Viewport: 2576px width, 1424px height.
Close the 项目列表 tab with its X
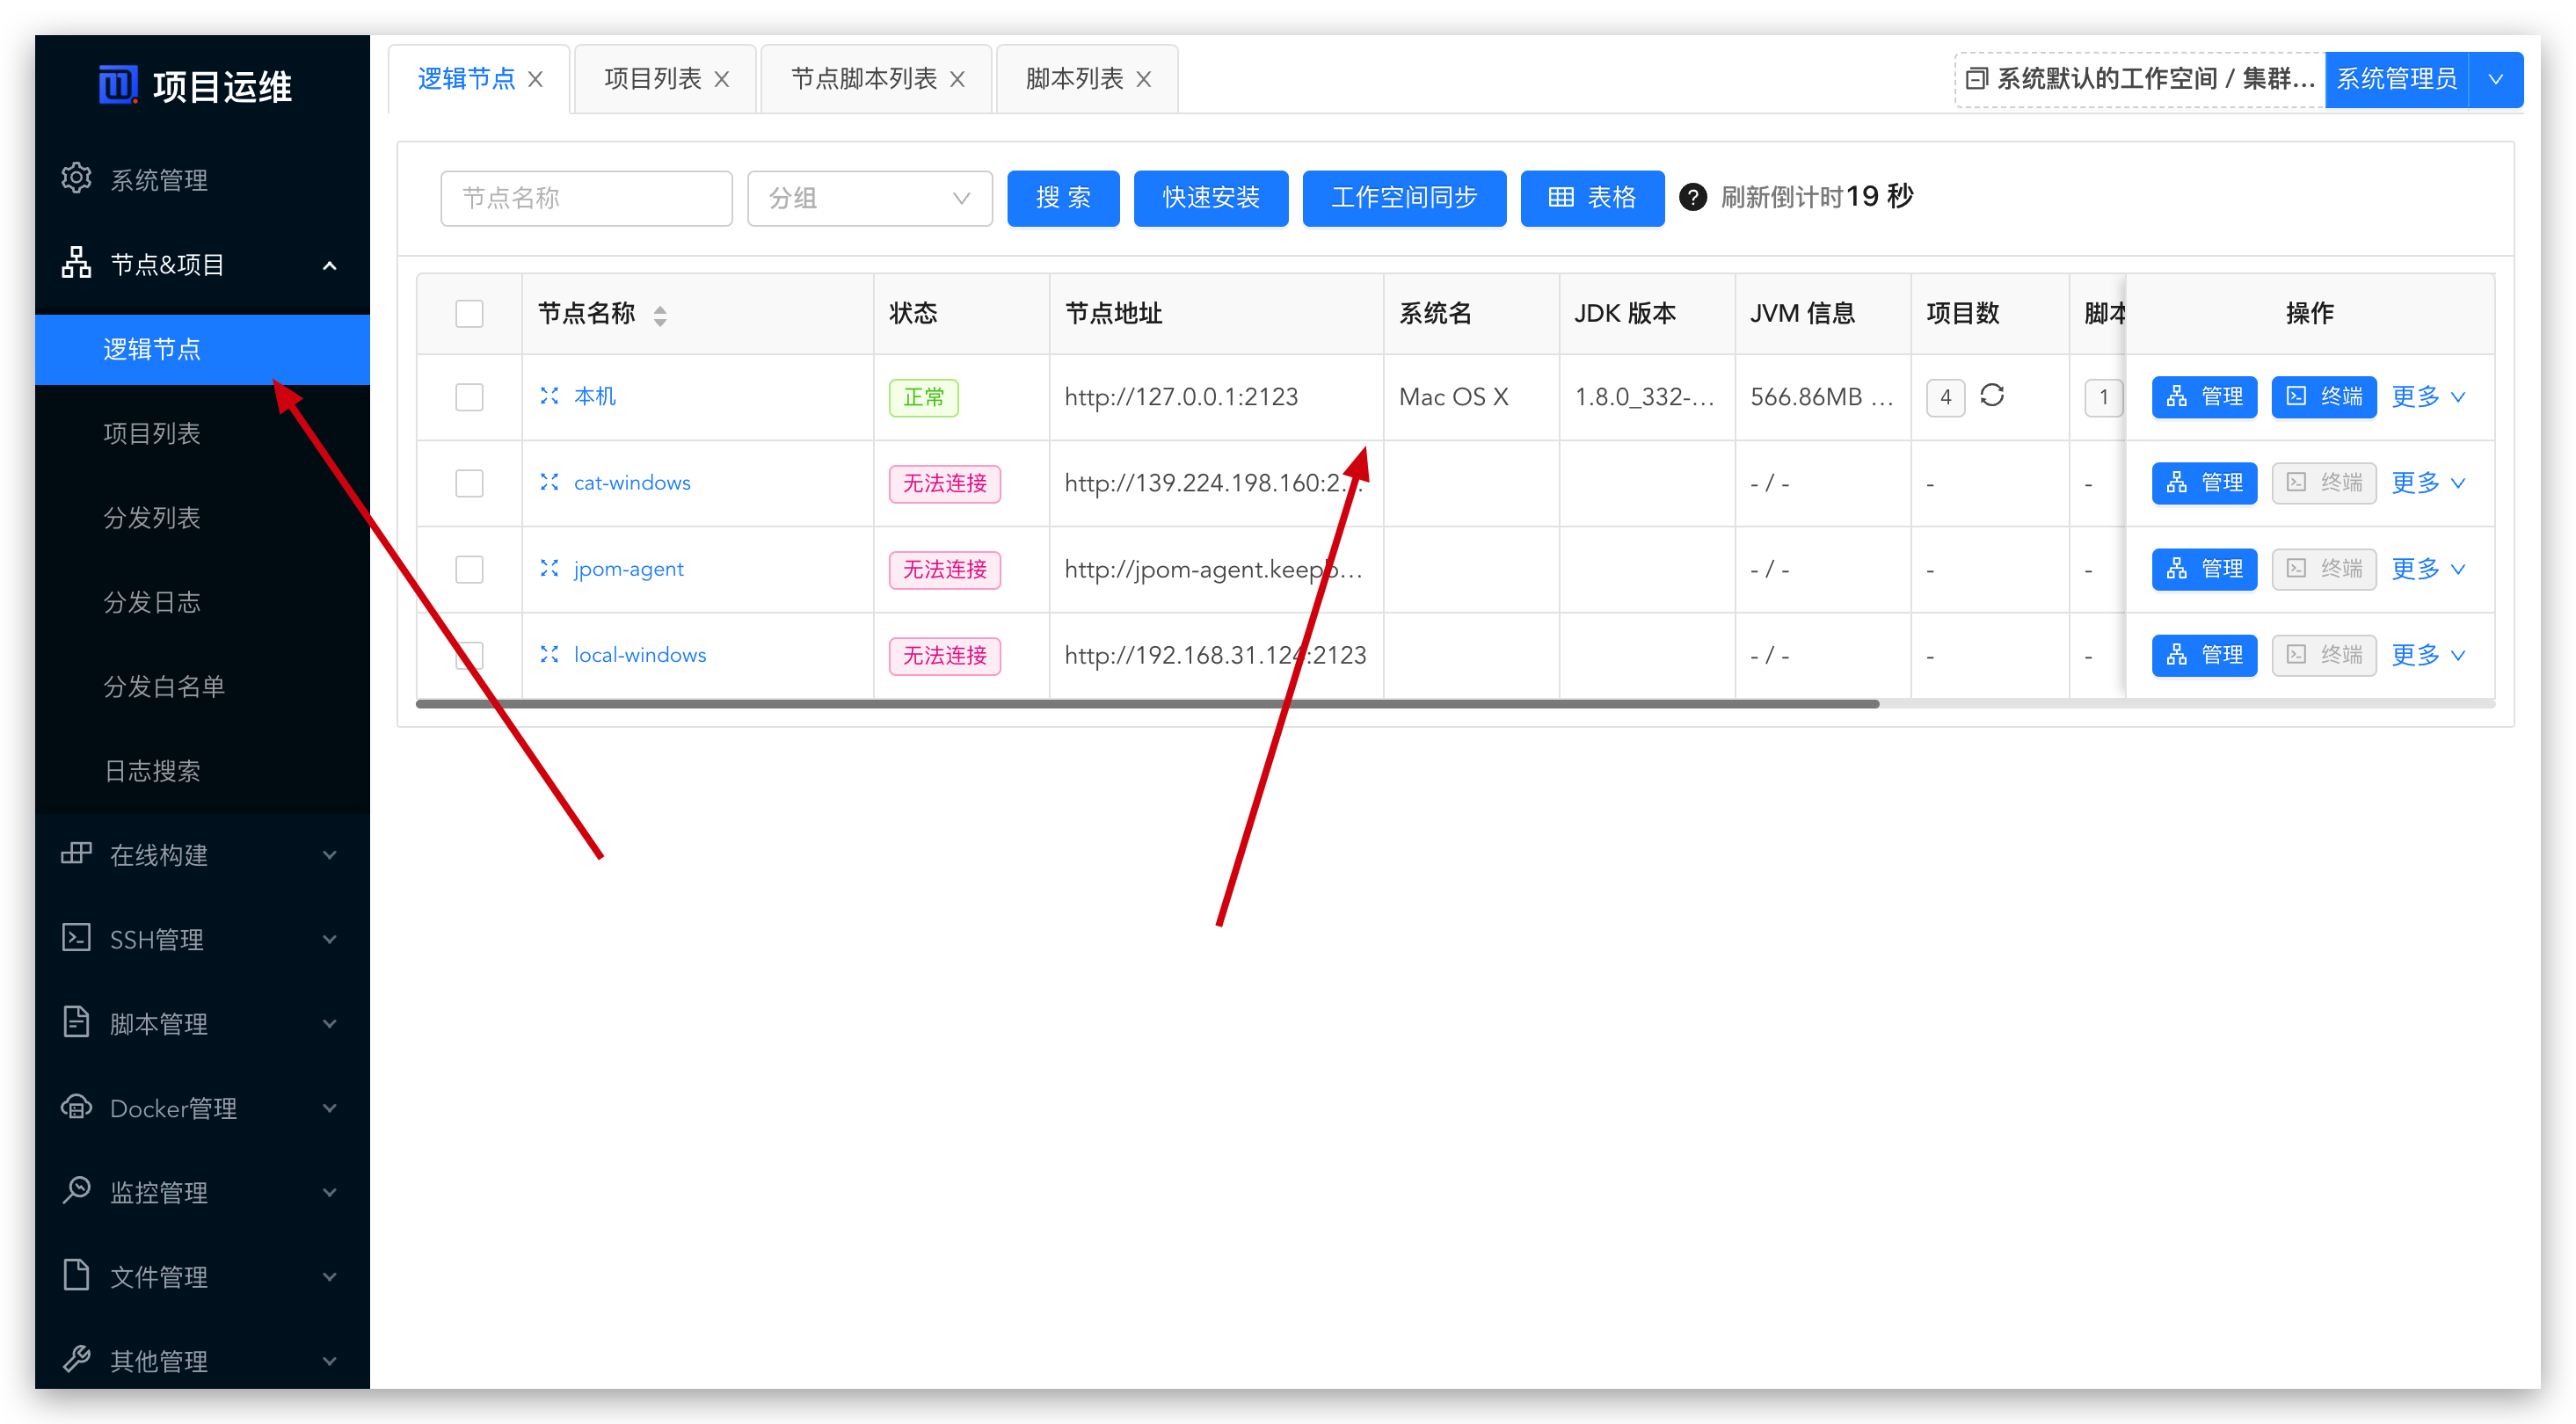click(722, 79)
